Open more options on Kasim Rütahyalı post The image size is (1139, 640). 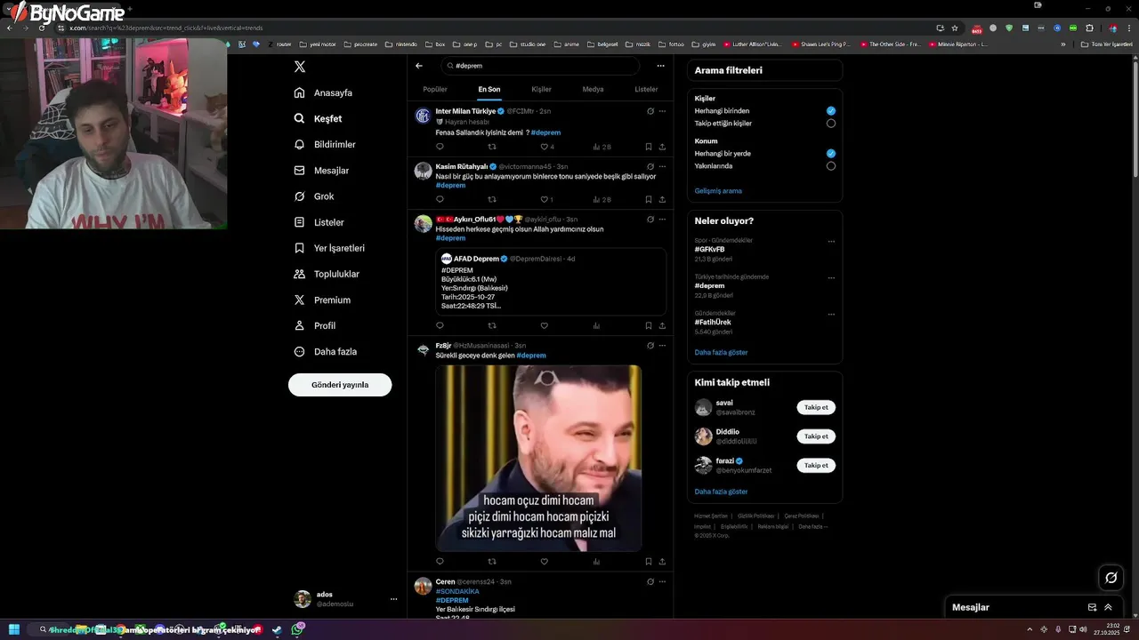point(662,166)
